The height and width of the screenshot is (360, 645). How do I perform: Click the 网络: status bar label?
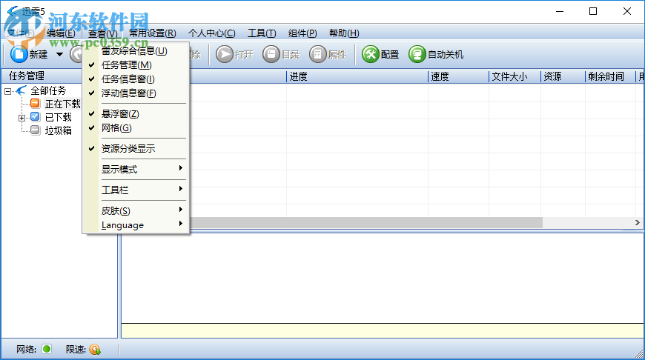[x=26, y=350]
